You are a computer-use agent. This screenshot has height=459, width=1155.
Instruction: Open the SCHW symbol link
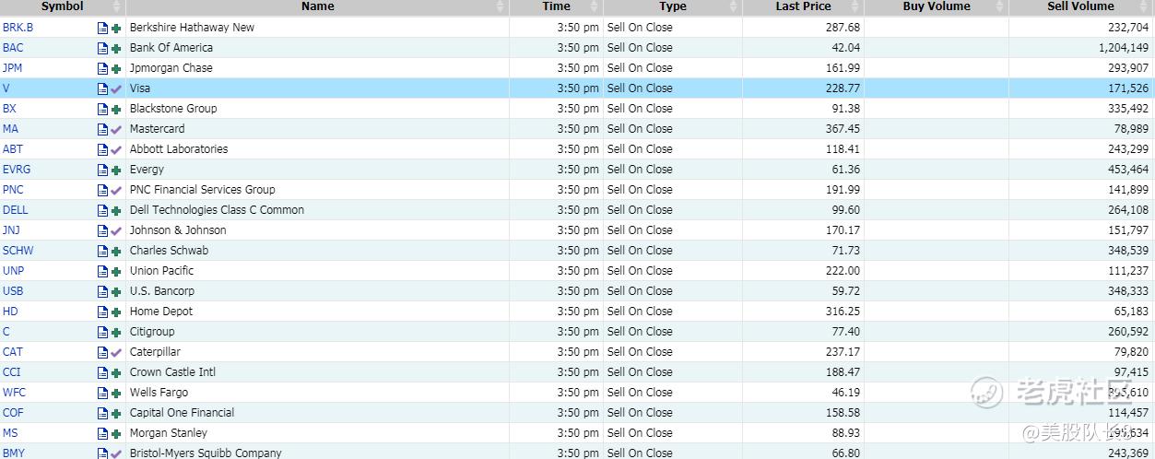(x=18, y=251)
